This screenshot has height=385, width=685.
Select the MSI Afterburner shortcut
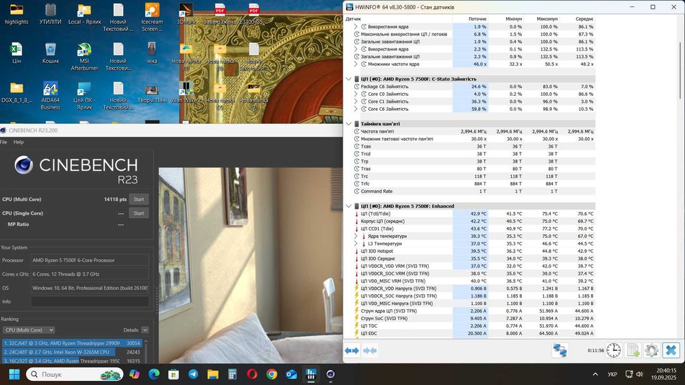[x=84, y=57]
